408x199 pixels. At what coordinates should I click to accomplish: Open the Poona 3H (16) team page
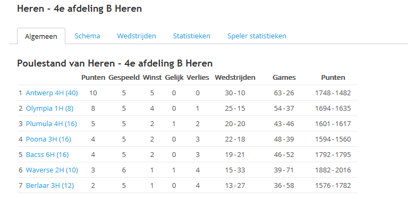point(48,139)
